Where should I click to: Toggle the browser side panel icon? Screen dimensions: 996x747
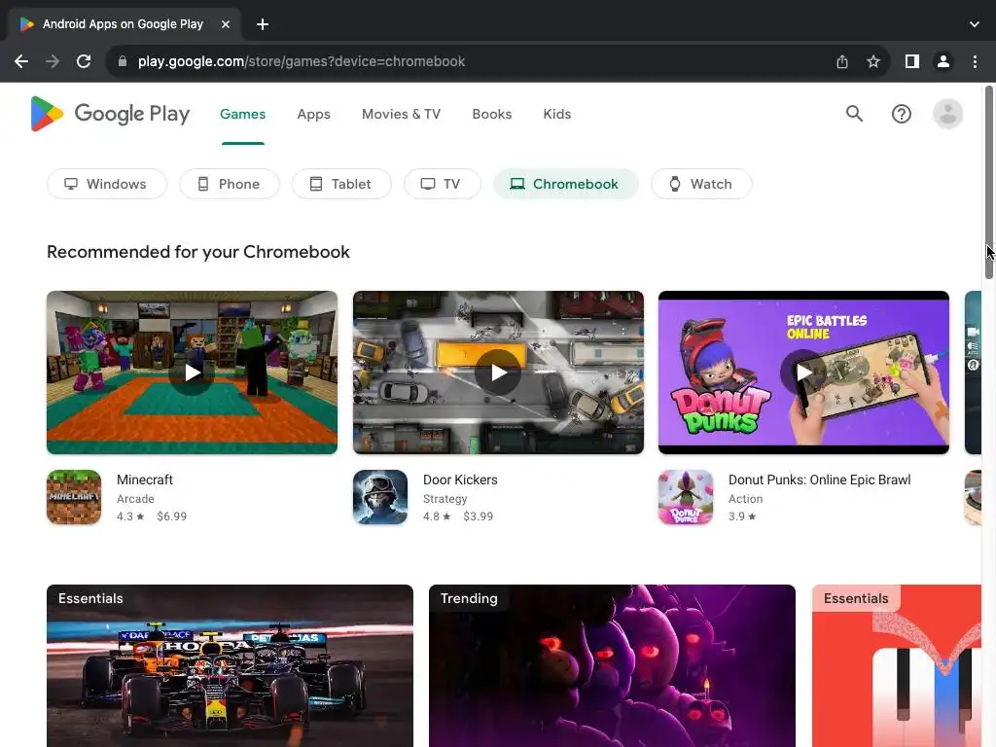[x=912, y=61]
